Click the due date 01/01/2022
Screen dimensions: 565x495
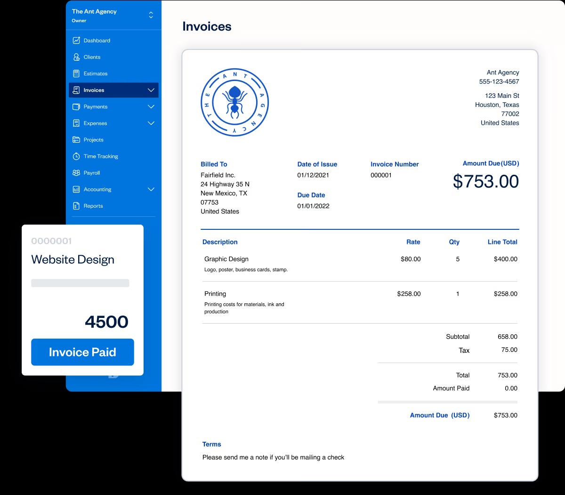coord(313,206)
